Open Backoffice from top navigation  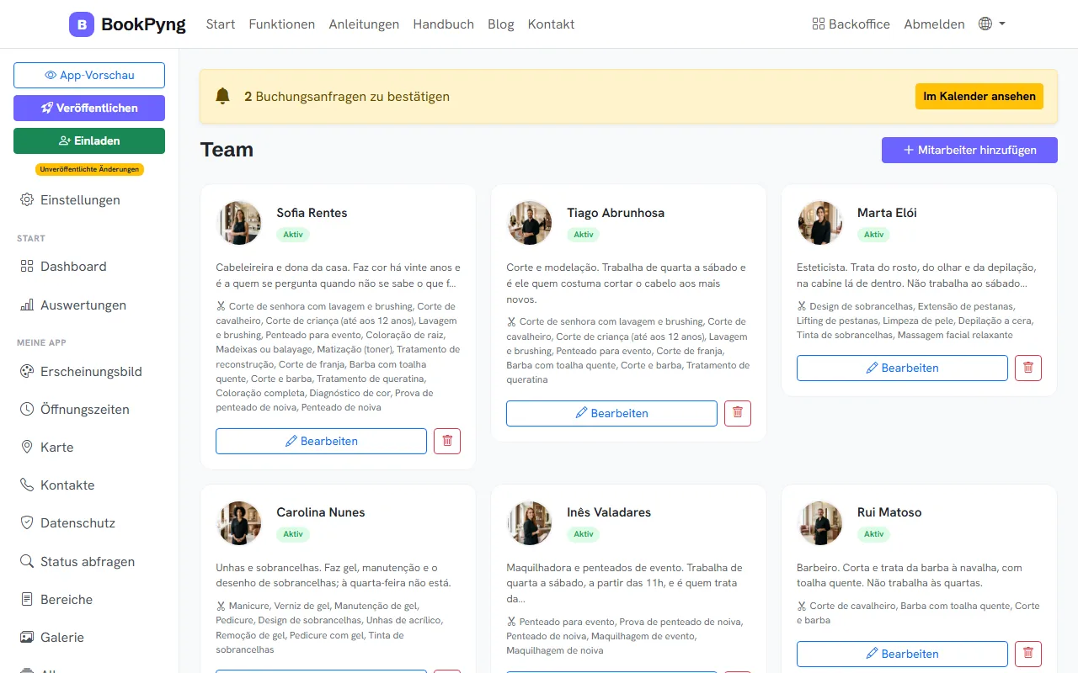pos(851,24)
